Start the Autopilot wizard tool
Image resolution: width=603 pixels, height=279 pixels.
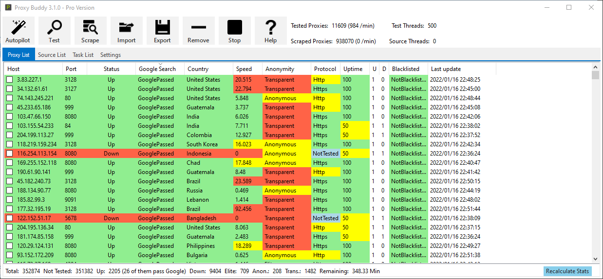(18, 31)
